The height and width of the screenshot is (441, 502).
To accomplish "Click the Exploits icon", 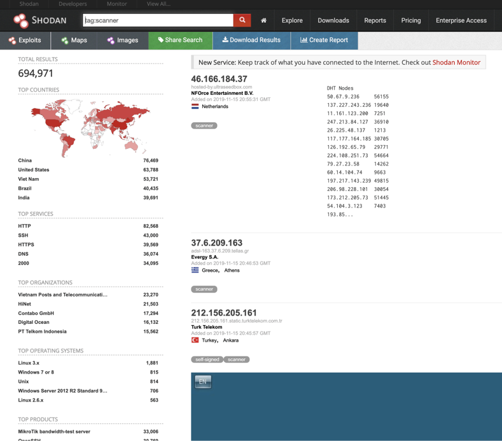I will tap(12, 40).
